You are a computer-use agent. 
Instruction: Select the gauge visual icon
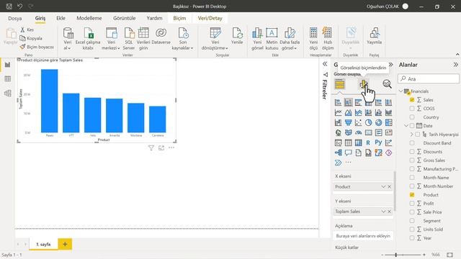click(359, 132)
